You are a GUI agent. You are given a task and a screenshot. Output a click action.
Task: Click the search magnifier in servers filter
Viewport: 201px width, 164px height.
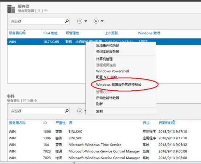coord(67,21)
